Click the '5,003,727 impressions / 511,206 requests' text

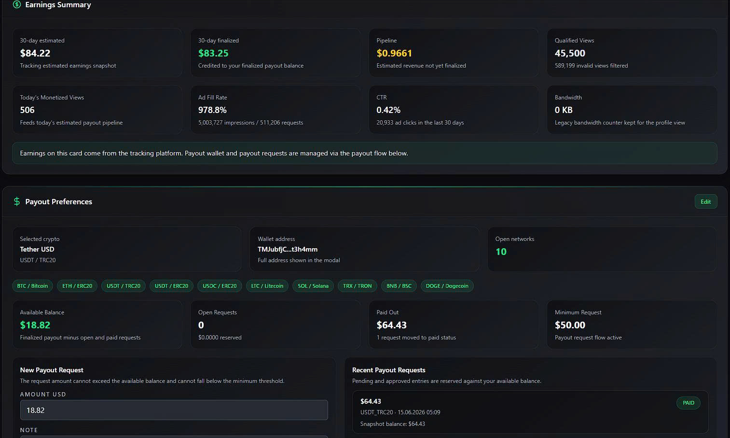250,123
